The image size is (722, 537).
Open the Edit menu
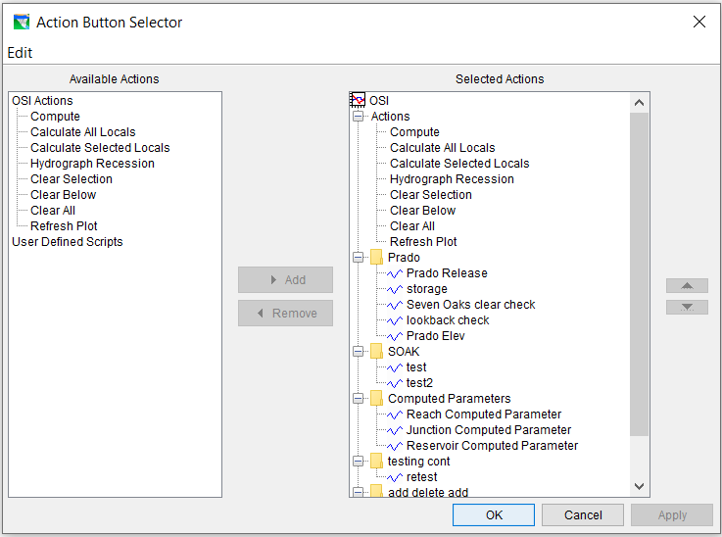click(x=20, y=53)
